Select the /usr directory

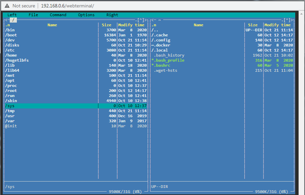pyautogui.click(x=76, y=116)
